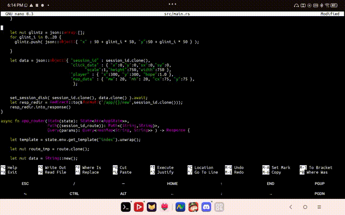
Task: Place cursor on 'async fn app_router' line
Action: click(x=65, y=121)
